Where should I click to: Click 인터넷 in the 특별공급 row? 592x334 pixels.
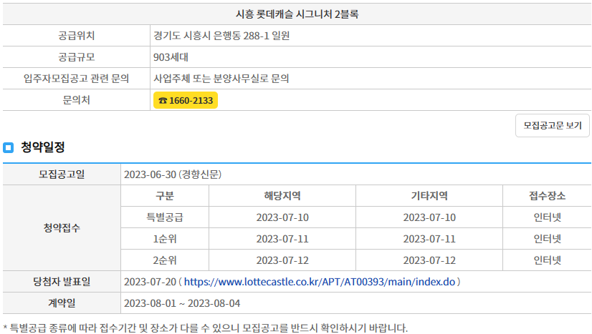tap(547, 217)
